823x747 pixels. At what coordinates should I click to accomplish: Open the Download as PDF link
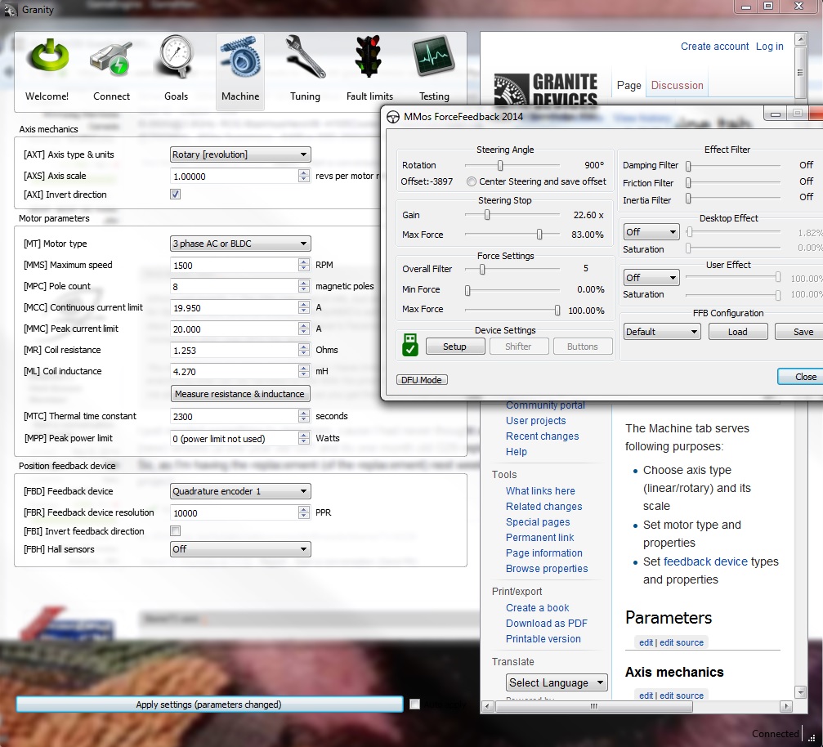coord(547,623)
